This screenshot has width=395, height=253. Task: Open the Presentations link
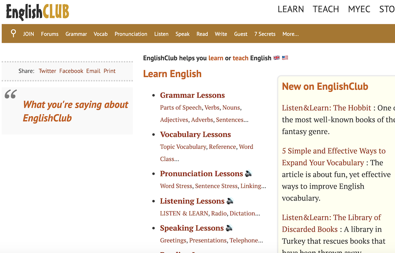click(208, 240)
